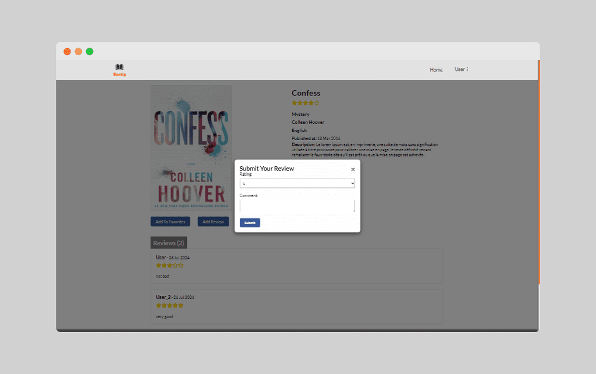Click the "not bad" review comment
Screen dimensions: 596x374
pyautogui.click(x=162, y=276)
